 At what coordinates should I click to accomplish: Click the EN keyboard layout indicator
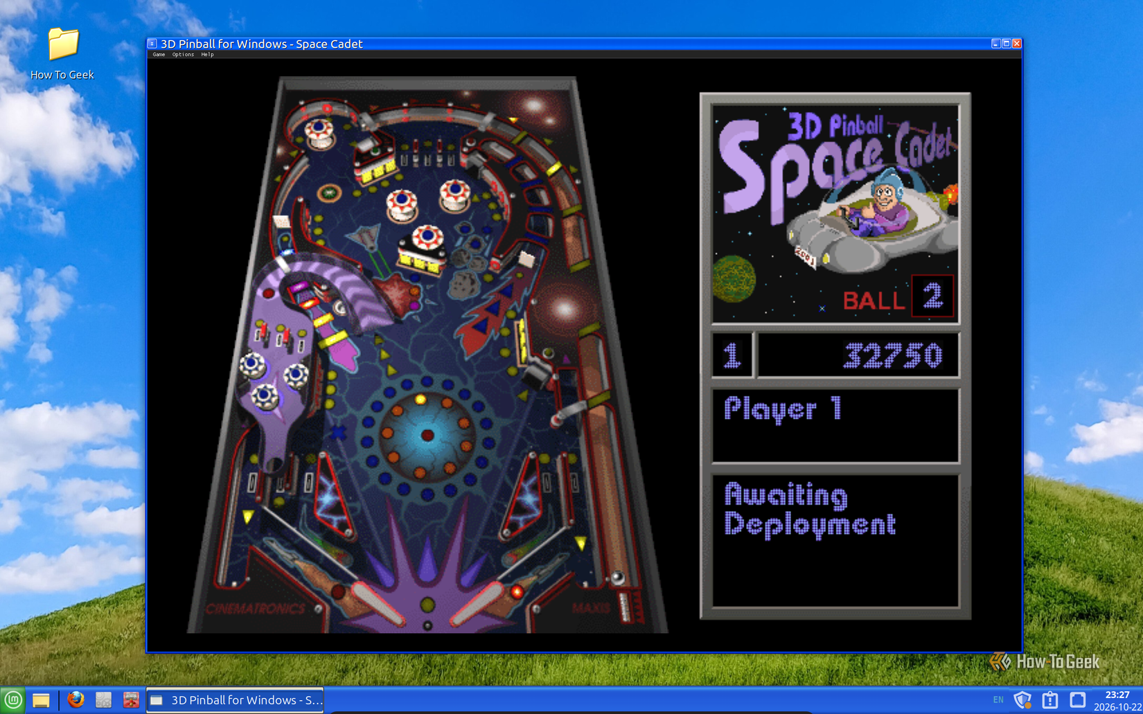pyautogui.click(x=998, y=700)
